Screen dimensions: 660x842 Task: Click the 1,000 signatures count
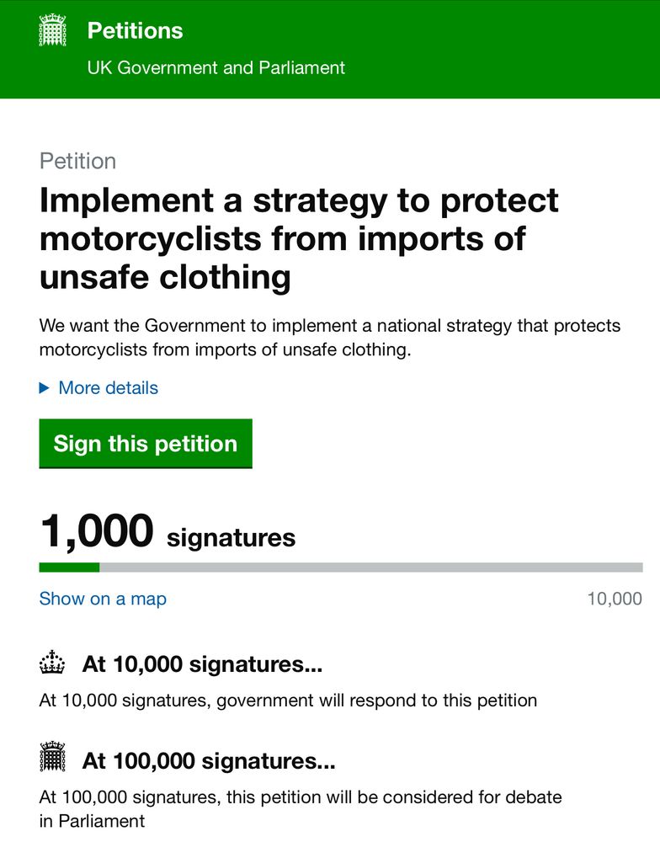[167, 533]
